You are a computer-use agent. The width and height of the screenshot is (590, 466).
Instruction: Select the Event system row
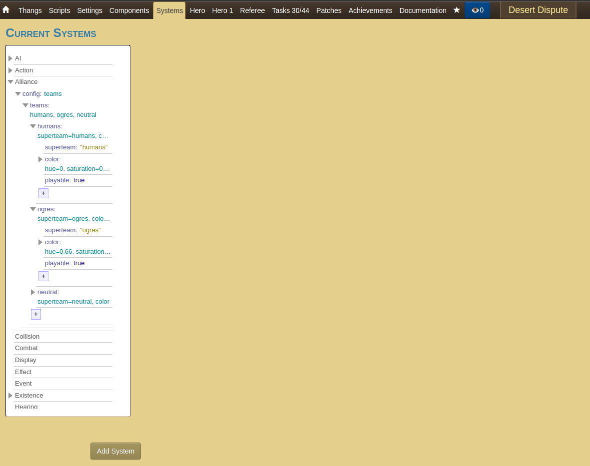pos(63,384)
